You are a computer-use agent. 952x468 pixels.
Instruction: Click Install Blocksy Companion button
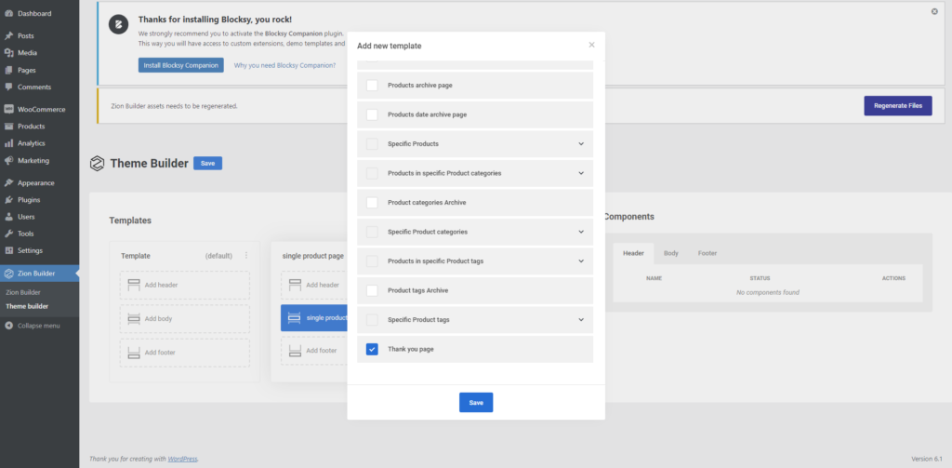[181, 65]
